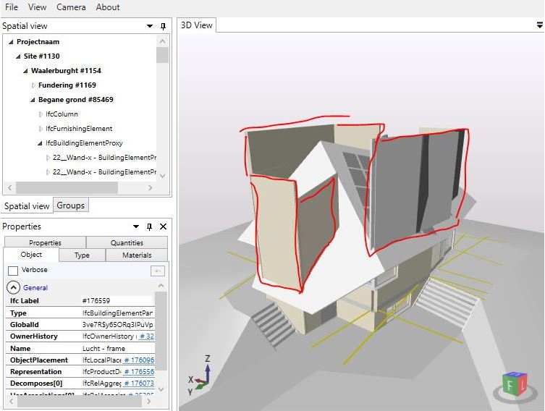Open the Quantities tab in Properties

click(127, 242)
